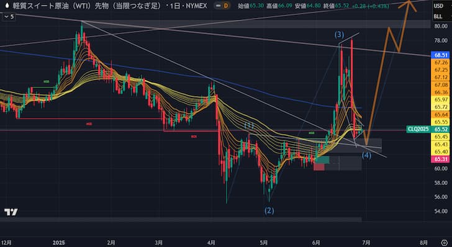The width and height of the screenshot is (452, 247).
Task: Click the +0.28 (+0.43%) change value
Action: coord(371,6)
